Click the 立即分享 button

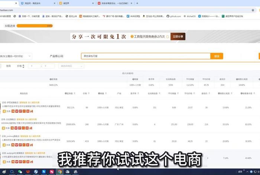tap(178, 36)
